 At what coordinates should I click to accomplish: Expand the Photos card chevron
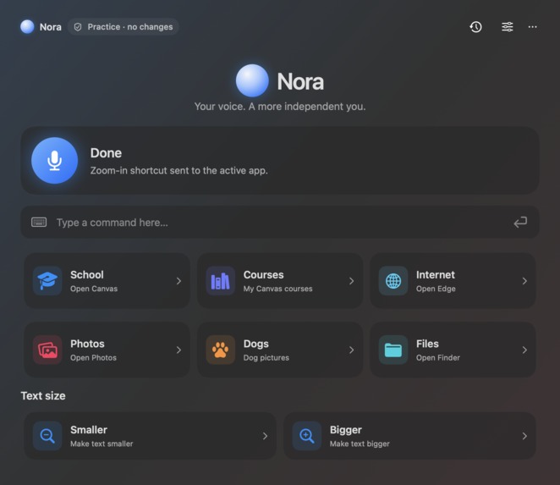coord(178,350)
